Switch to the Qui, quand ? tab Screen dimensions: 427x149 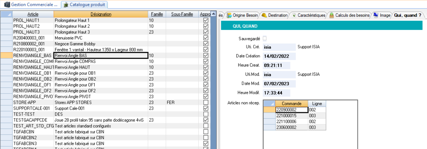[x=407, y=15]
